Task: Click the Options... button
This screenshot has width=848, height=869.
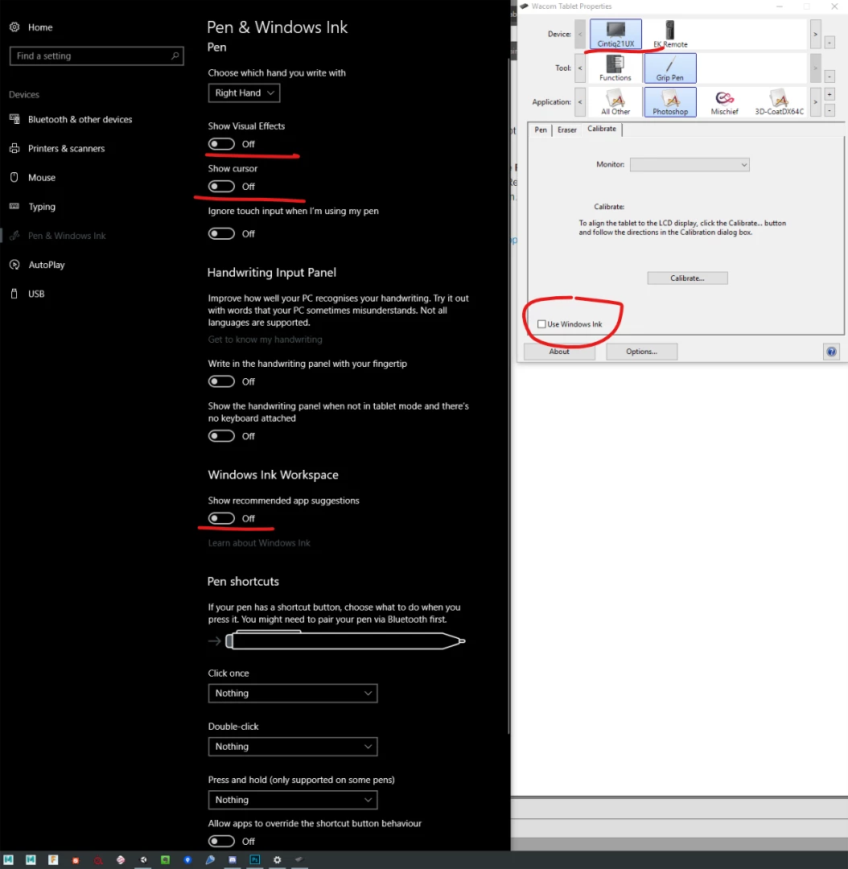Action: [641, 352]
